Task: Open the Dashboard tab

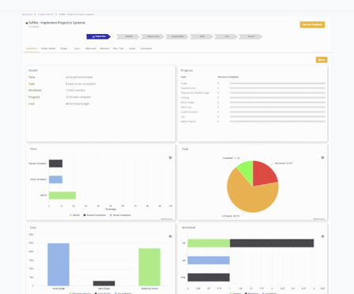Action: 32,48
